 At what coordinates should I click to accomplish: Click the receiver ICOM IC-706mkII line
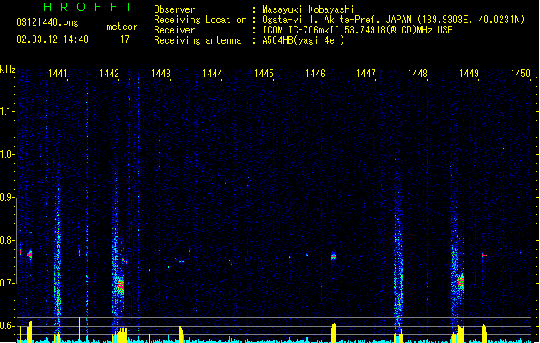[x=357, y=30]
